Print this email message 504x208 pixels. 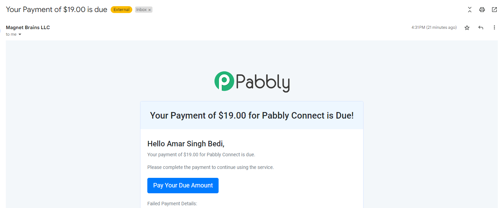482,10
